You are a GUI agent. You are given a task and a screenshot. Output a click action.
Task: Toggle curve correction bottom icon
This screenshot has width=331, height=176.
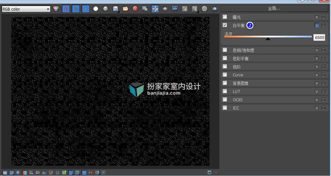coord(51,173)
